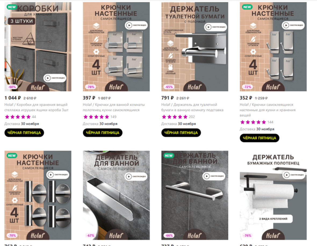Open the Holaf storage boxes product title link
This screenshot has width=317, height=246.
(36, 107)
